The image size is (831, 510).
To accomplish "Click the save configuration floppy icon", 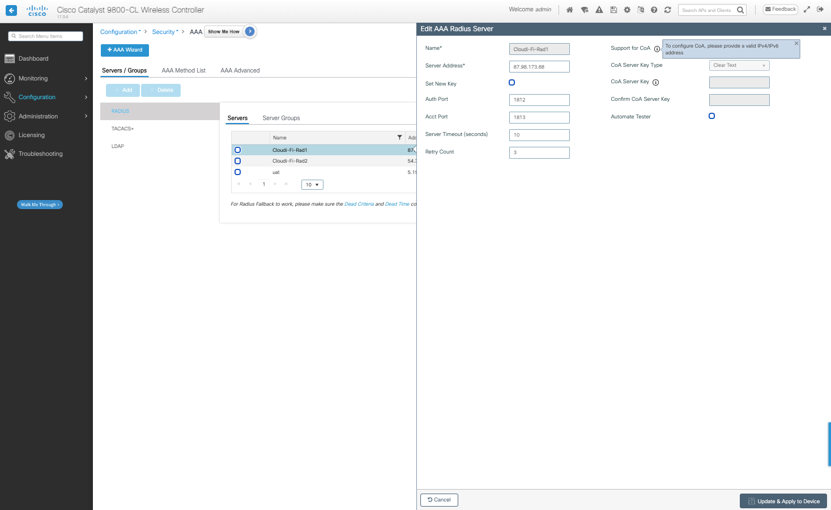I will 613,10.
